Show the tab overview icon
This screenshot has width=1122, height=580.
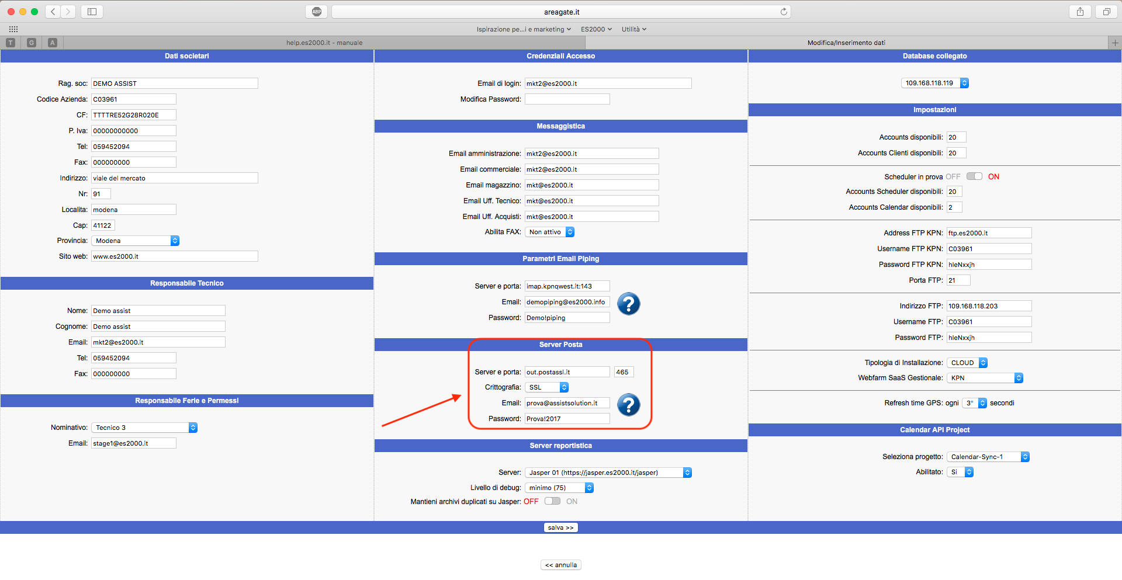pyautogui.click(x=1106, y=12)
